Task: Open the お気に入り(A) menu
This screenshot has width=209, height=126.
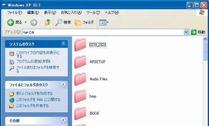Action: click(71, 13)
